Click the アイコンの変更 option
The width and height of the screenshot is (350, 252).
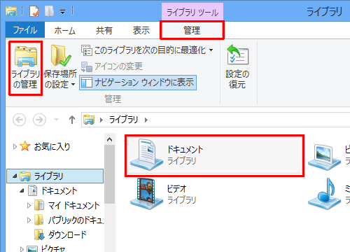coord(112,66)
